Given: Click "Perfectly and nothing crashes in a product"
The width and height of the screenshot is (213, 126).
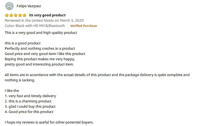Looking at the screenshot, I should [x=40, y=48].
